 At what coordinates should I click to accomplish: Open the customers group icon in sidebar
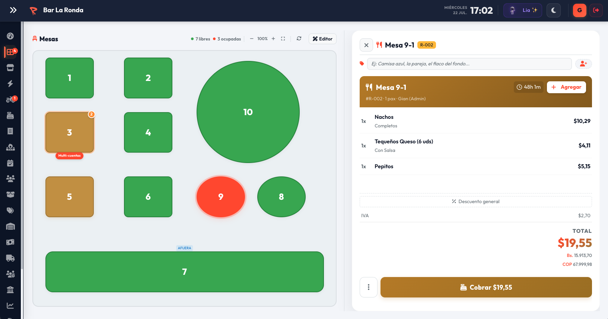[x=10, y=179]
